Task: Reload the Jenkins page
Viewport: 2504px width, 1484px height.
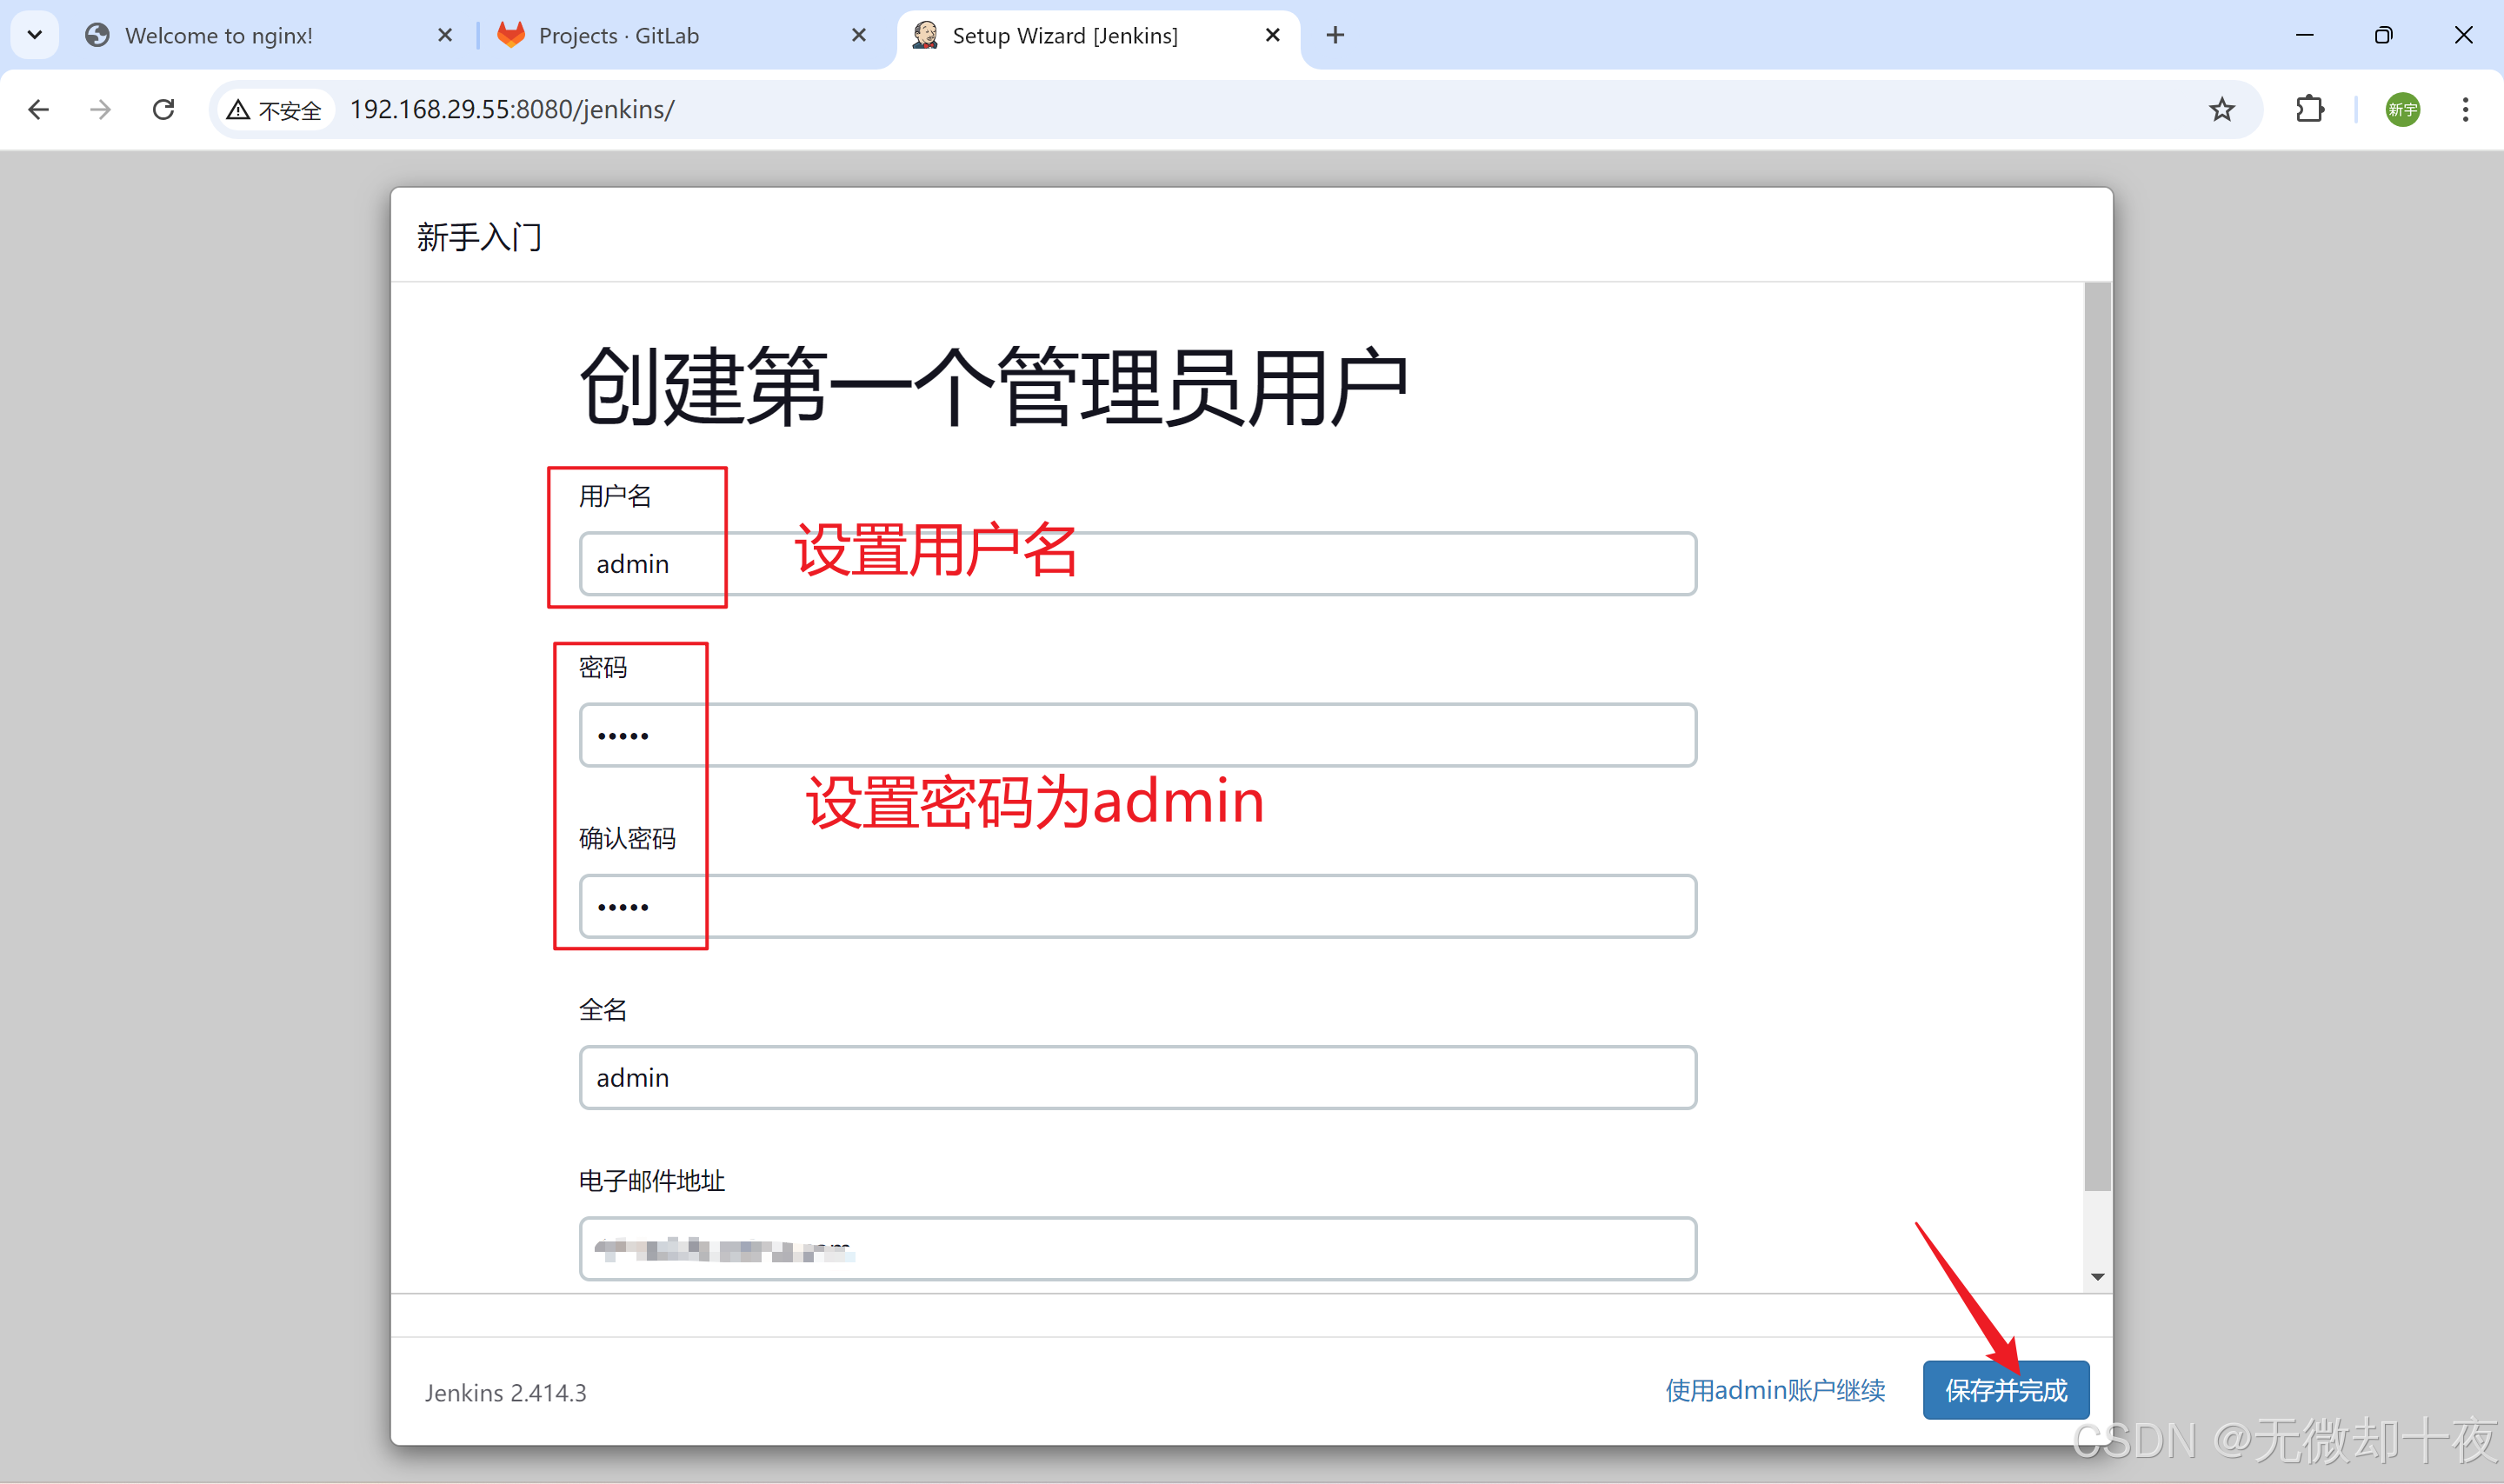Action: click(x=164, y=109)
